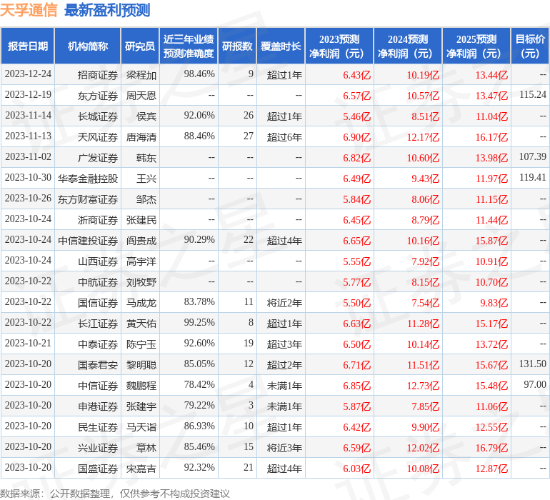Click accuracy value 90.29%
Image resolution: width=550 pixels, height=500 pixels.
point(199,240)
